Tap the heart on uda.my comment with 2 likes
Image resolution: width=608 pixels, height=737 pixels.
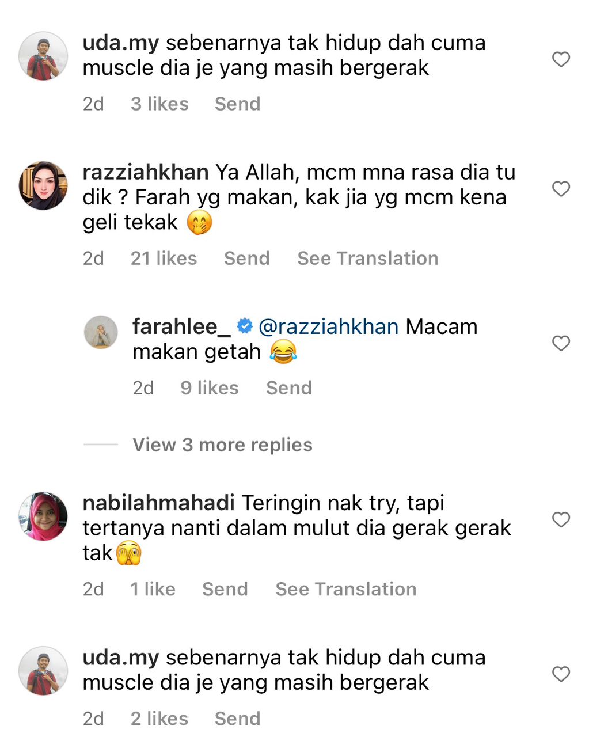[x=561, y=674]
